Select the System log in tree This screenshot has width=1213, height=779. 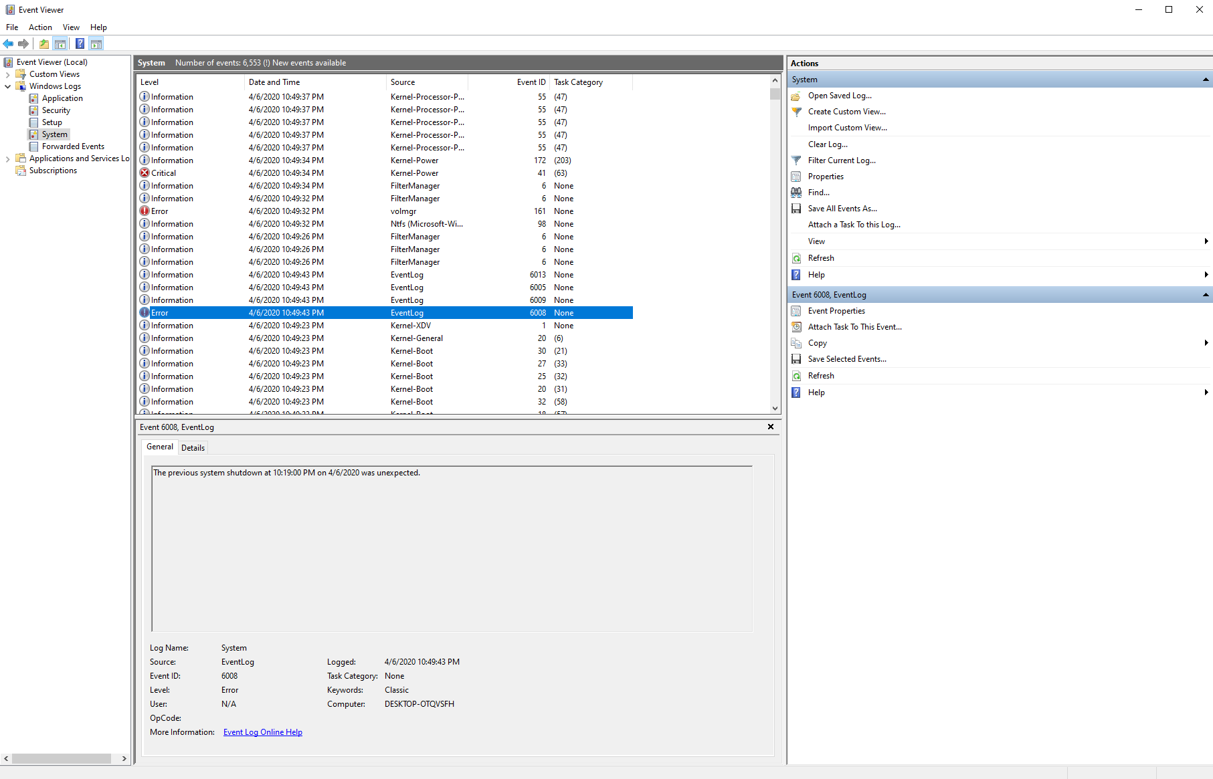click(54, 134)
